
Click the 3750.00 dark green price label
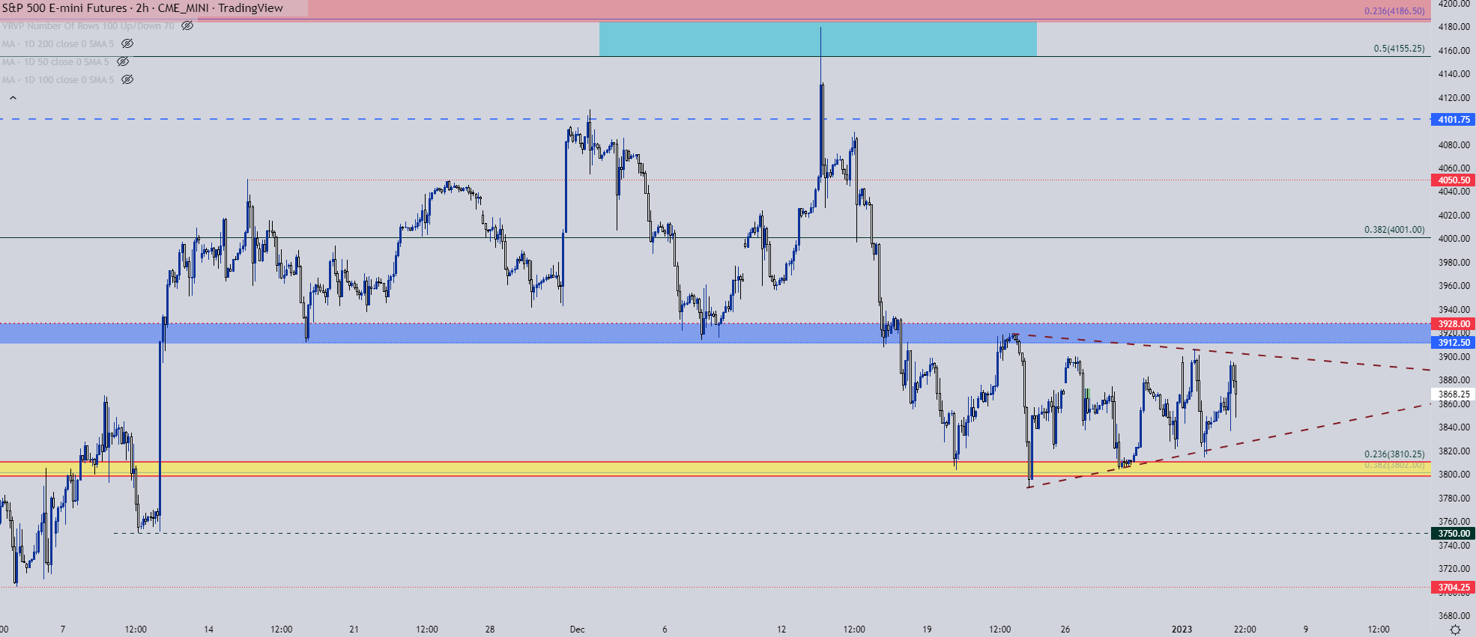1454,533
